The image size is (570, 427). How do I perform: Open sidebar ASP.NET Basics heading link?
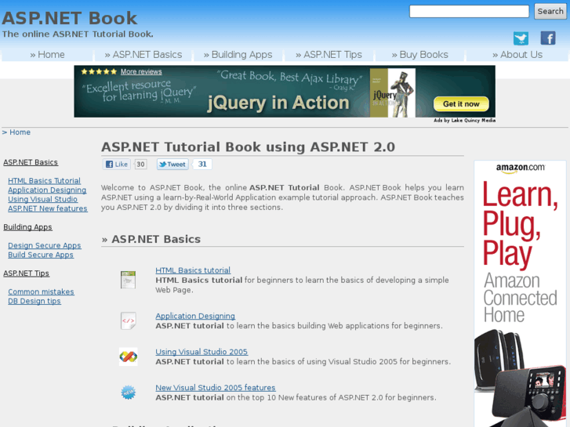[x=31, y=162]
